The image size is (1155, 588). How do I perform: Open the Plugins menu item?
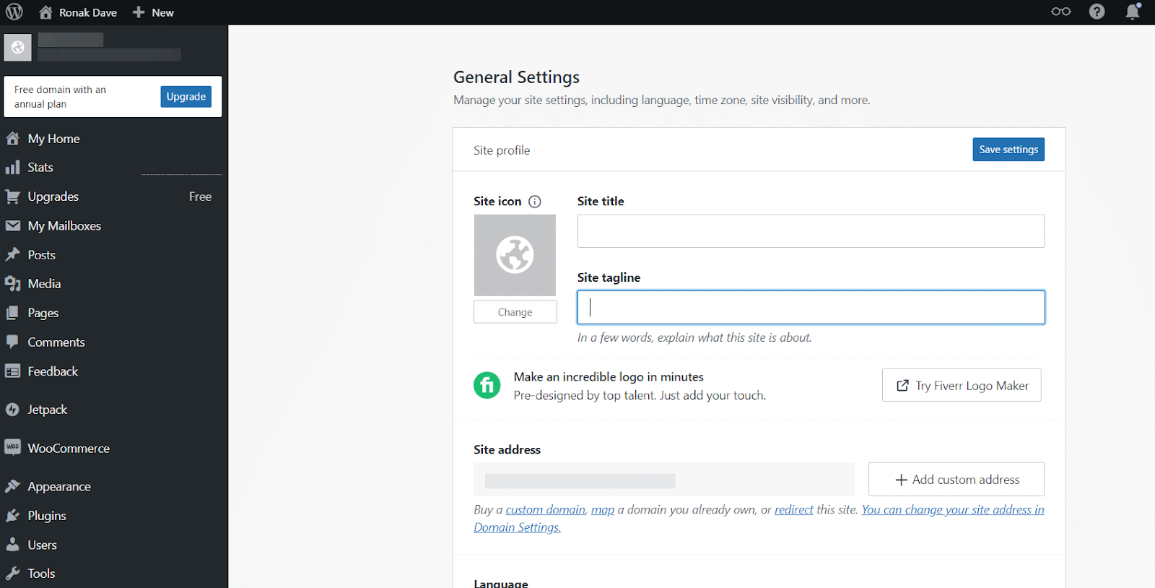[47, 516]
